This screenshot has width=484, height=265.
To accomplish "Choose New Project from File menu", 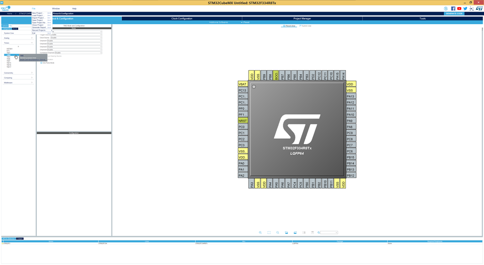I will pyautogui.click(x=41, y=13).
